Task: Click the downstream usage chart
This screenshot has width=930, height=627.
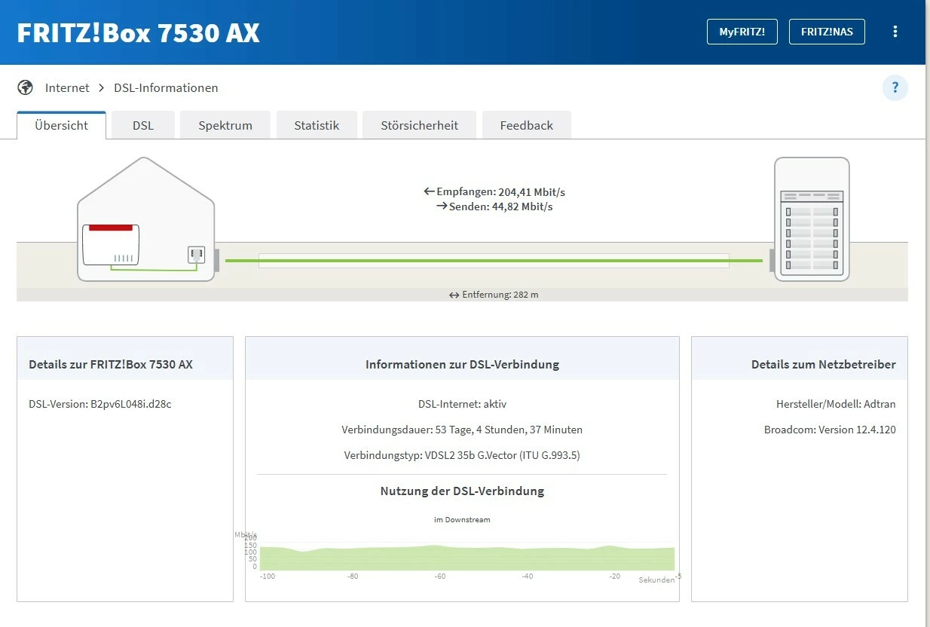Action: pos(467,558)
